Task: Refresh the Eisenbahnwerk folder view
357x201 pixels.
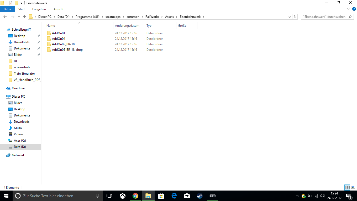Action: coord(295,17)
